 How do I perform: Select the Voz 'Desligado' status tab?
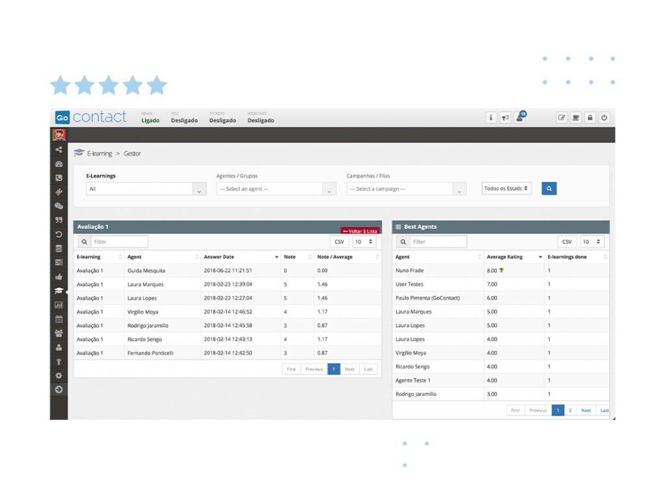point(184,117)
